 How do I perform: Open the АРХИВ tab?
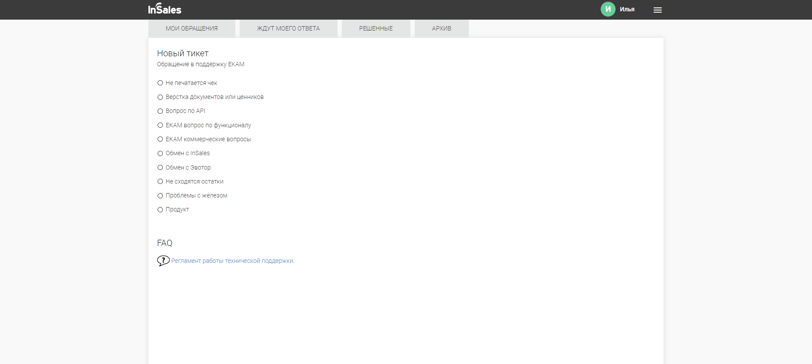tap(442, 28)
